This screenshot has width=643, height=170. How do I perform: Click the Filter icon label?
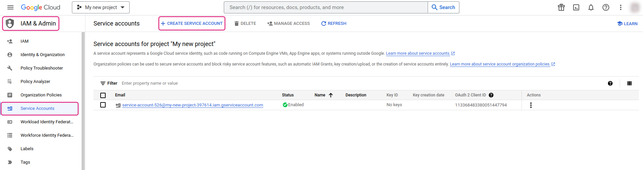point(109,83)
